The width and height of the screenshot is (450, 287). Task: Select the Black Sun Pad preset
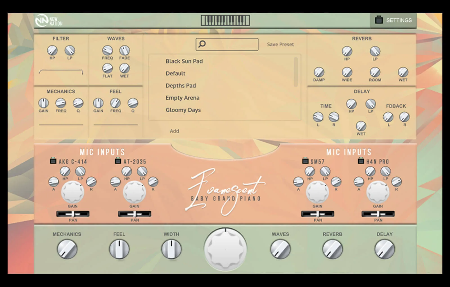click(x=184, y=61)
